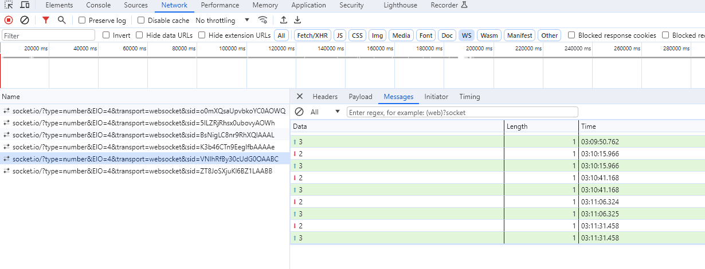Open network conditions wifi icon
705x269 pixels.
coord(263,20)
